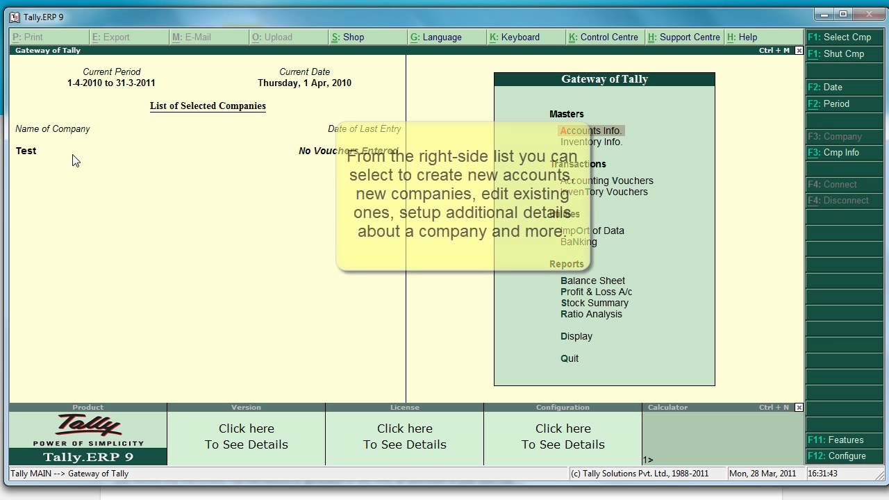Click the Mon, 28 Mar, 2011 status date
The image size is (889, 500).
(763, 474)
